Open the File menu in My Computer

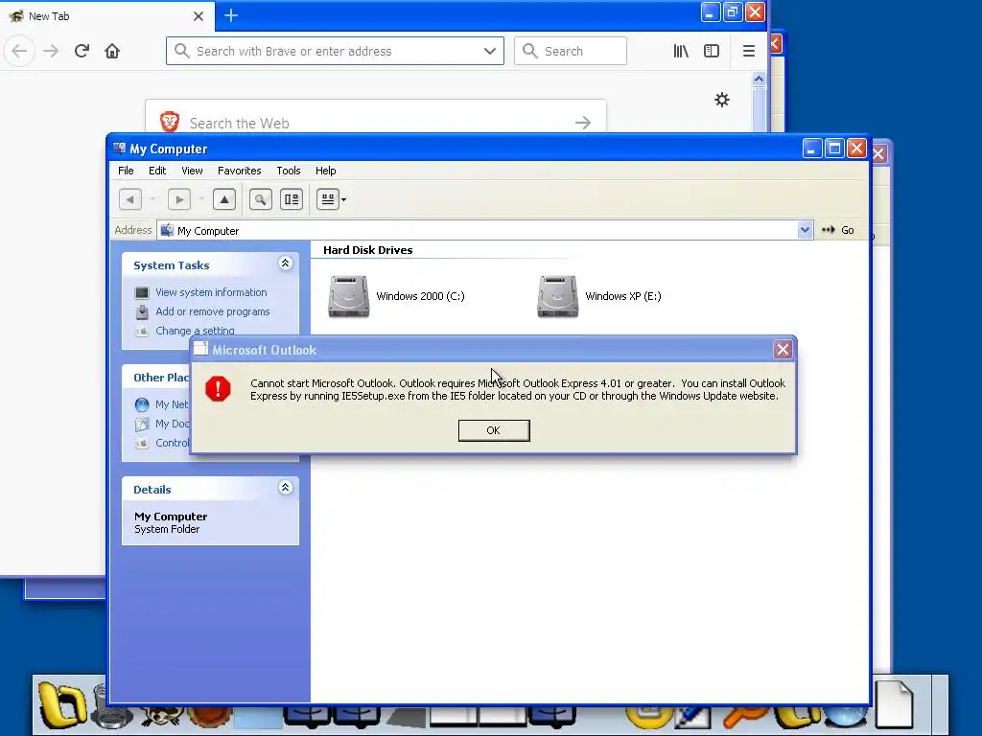click(x=126, y=171)
